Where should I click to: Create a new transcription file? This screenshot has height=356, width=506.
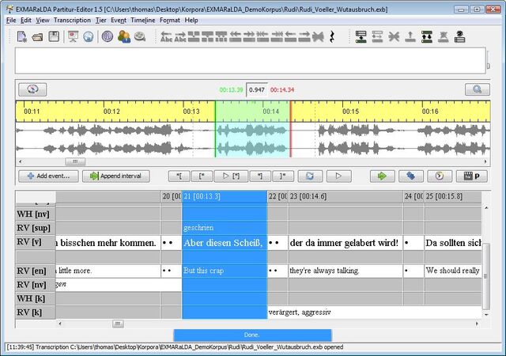tap(22, 36)
